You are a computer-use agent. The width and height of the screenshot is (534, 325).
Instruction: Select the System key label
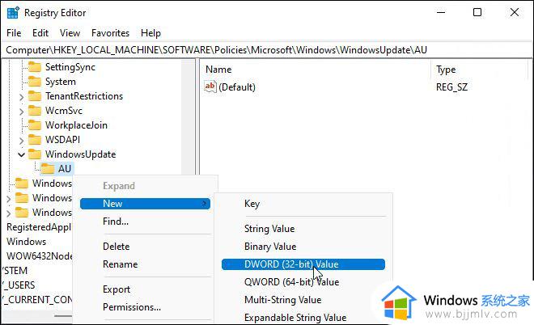(x=61, y=82)
